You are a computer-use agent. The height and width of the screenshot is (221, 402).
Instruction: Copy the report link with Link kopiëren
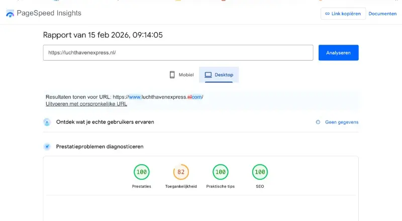[x=343, y=14]
